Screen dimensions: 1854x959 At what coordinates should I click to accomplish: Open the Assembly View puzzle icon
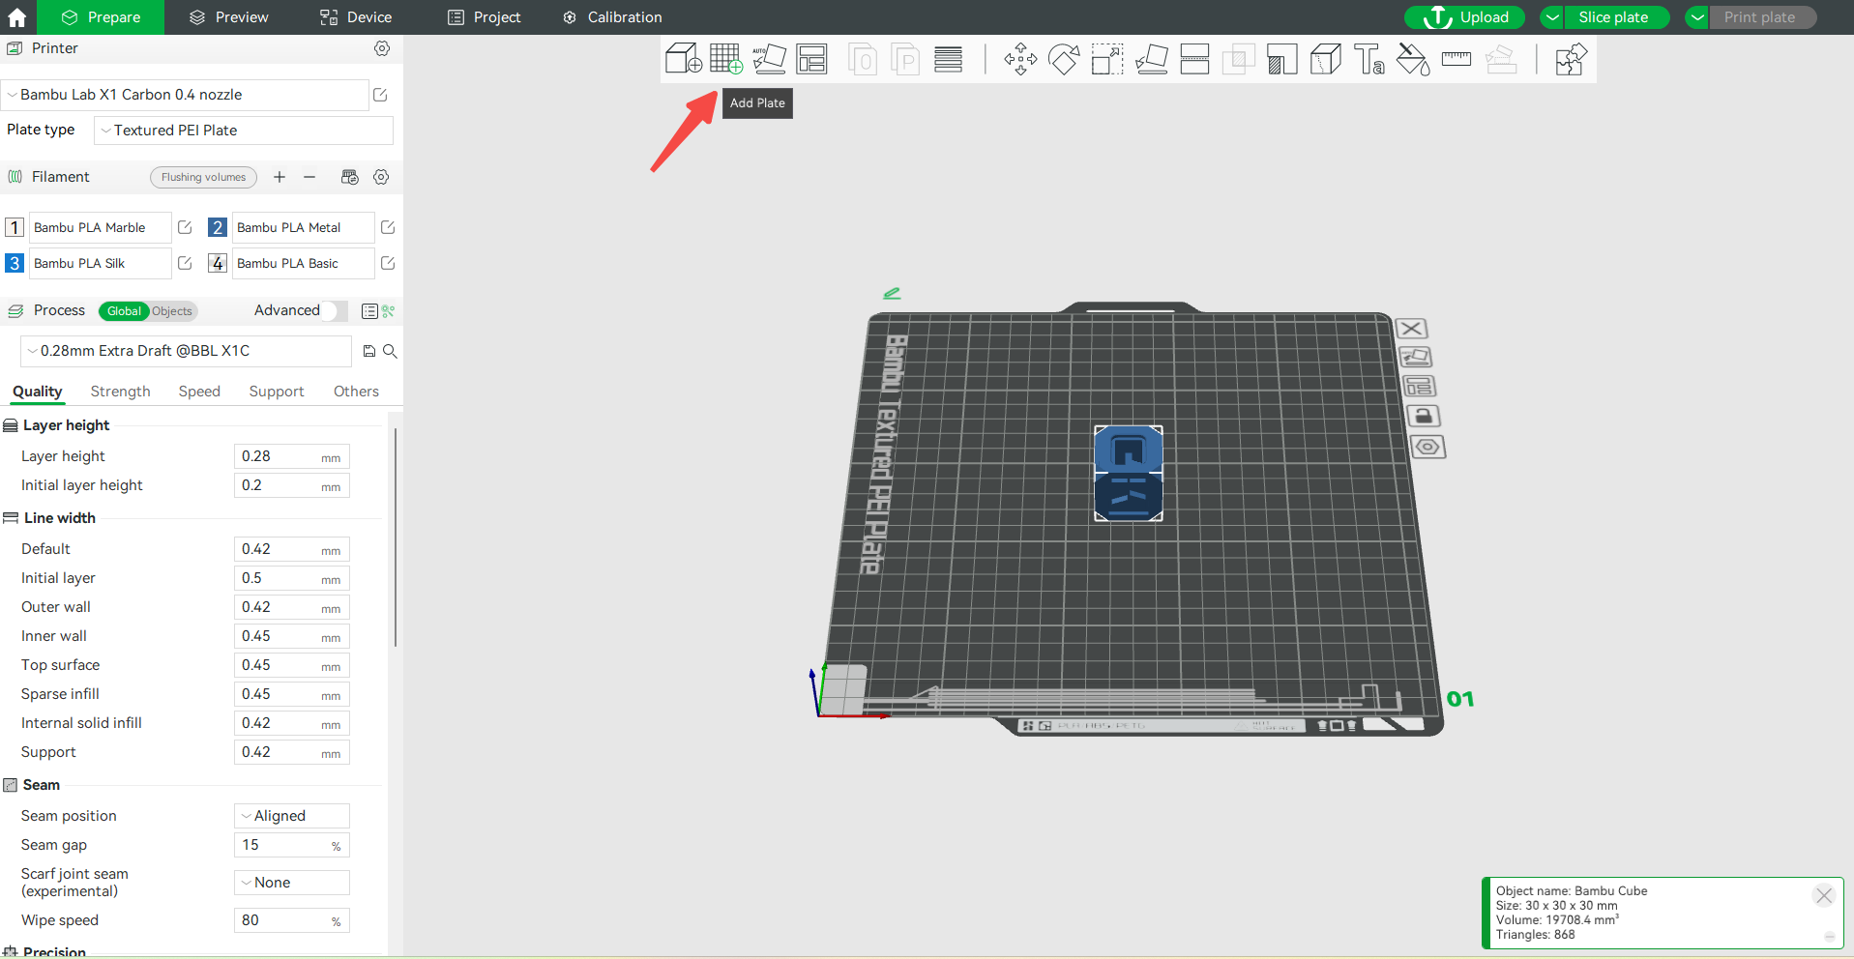coord(1571,59)
